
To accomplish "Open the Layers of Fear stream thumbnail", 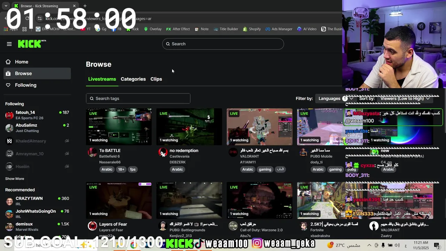I will tap(119, 200).
